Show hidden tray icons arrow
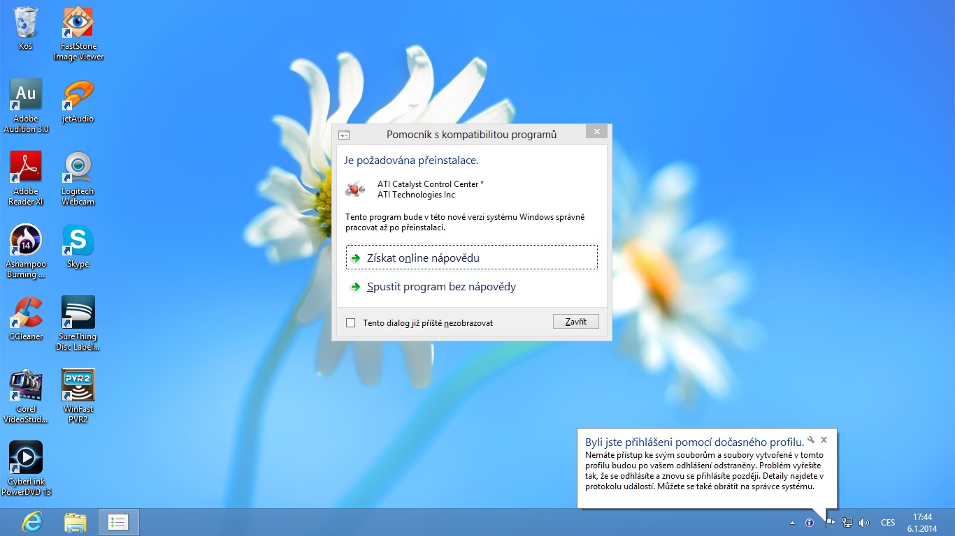Image resolution: width=955 pixels, height=536 pixels. click(x=792, y=523)
